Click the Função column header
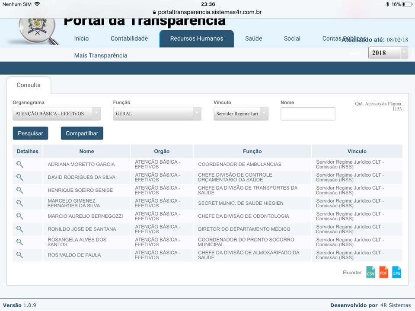Screen dimensions: 415x311 point(252,151)
